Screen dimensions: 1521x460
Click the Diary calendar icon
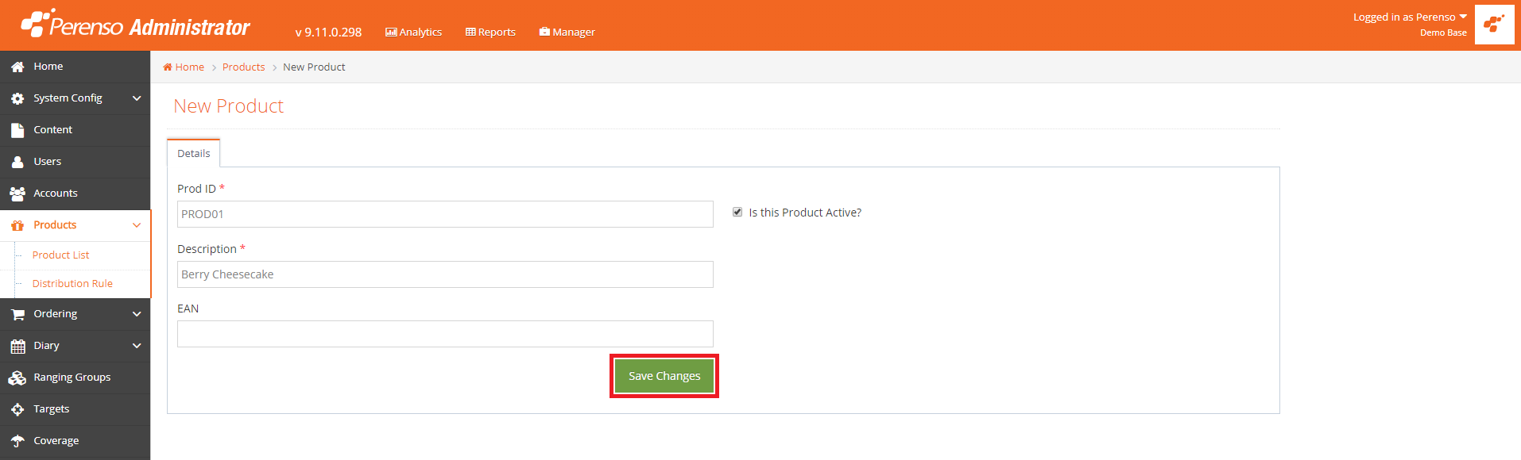coord(17,346)
